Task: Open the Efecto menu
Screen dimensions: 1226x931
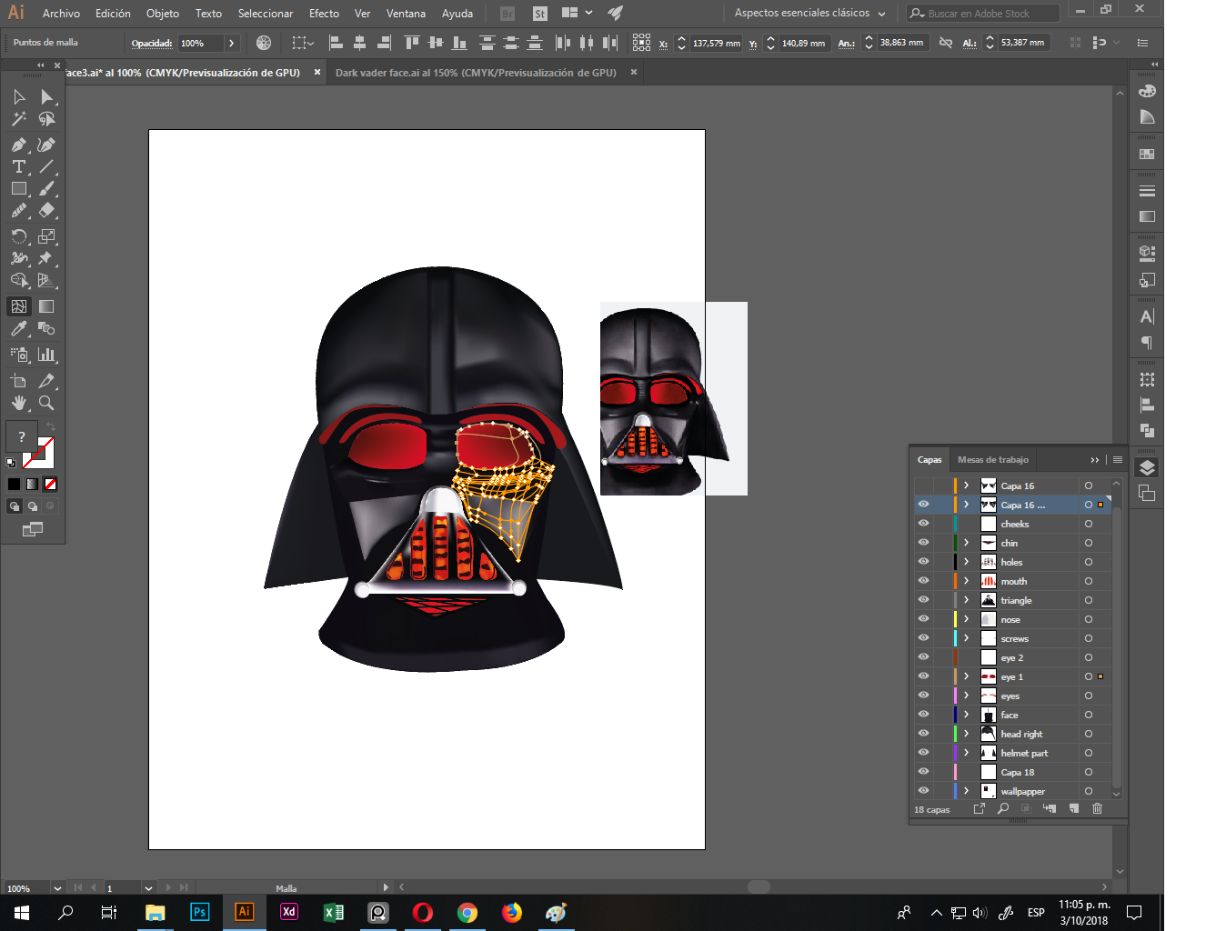Action: (324, 14)
